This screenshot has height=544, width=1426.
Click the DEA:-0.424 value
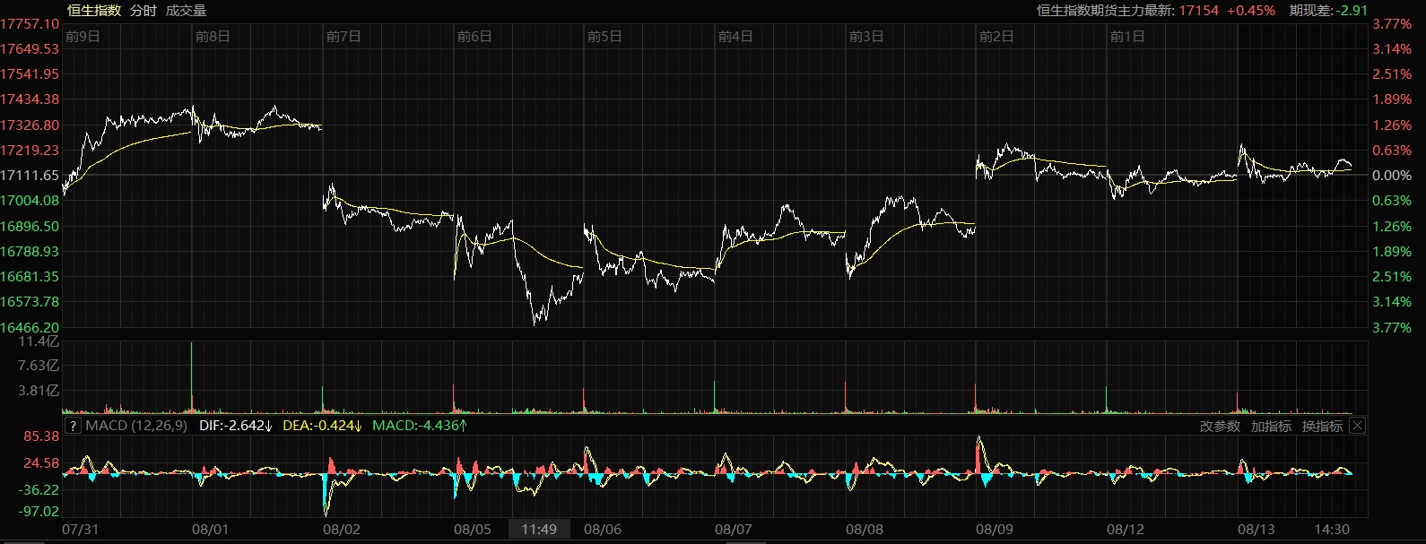click(x=322, y=426)
